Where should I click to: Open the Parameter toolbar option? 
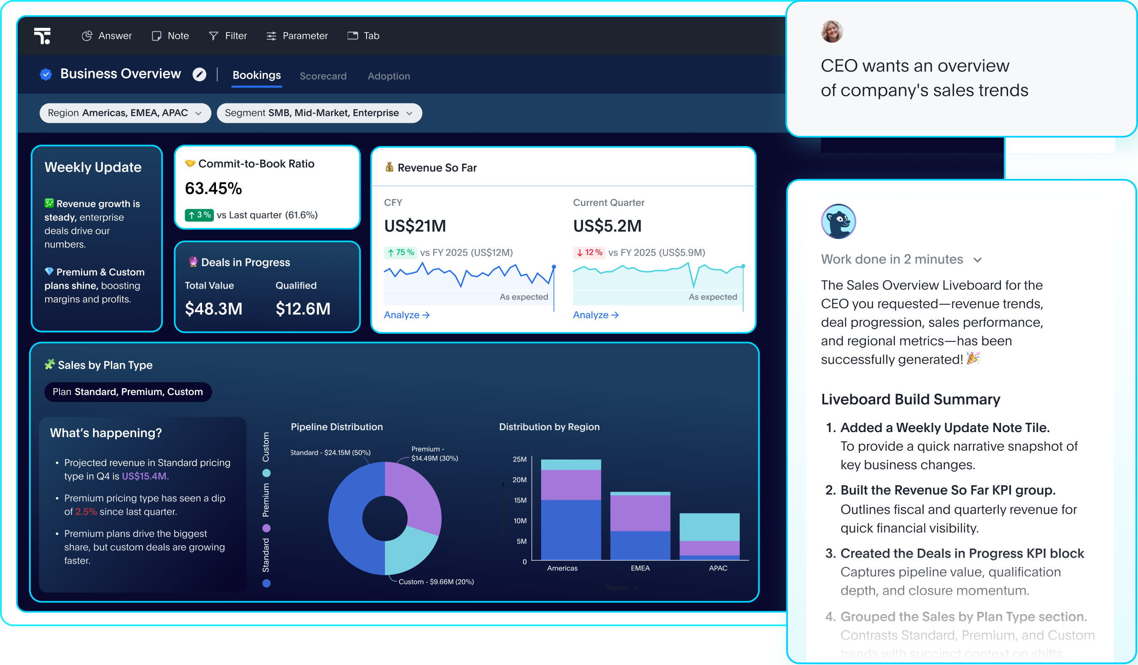297,36
